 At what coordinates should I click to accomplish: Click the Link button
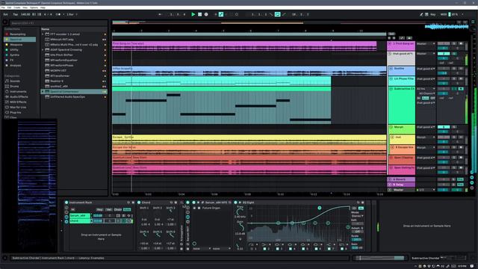pyautogui.click(x=5, y=14)
